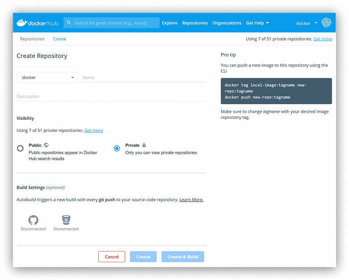Click the Create Repository heading
This screenshot has width=349, height=280.
point(42,56)
